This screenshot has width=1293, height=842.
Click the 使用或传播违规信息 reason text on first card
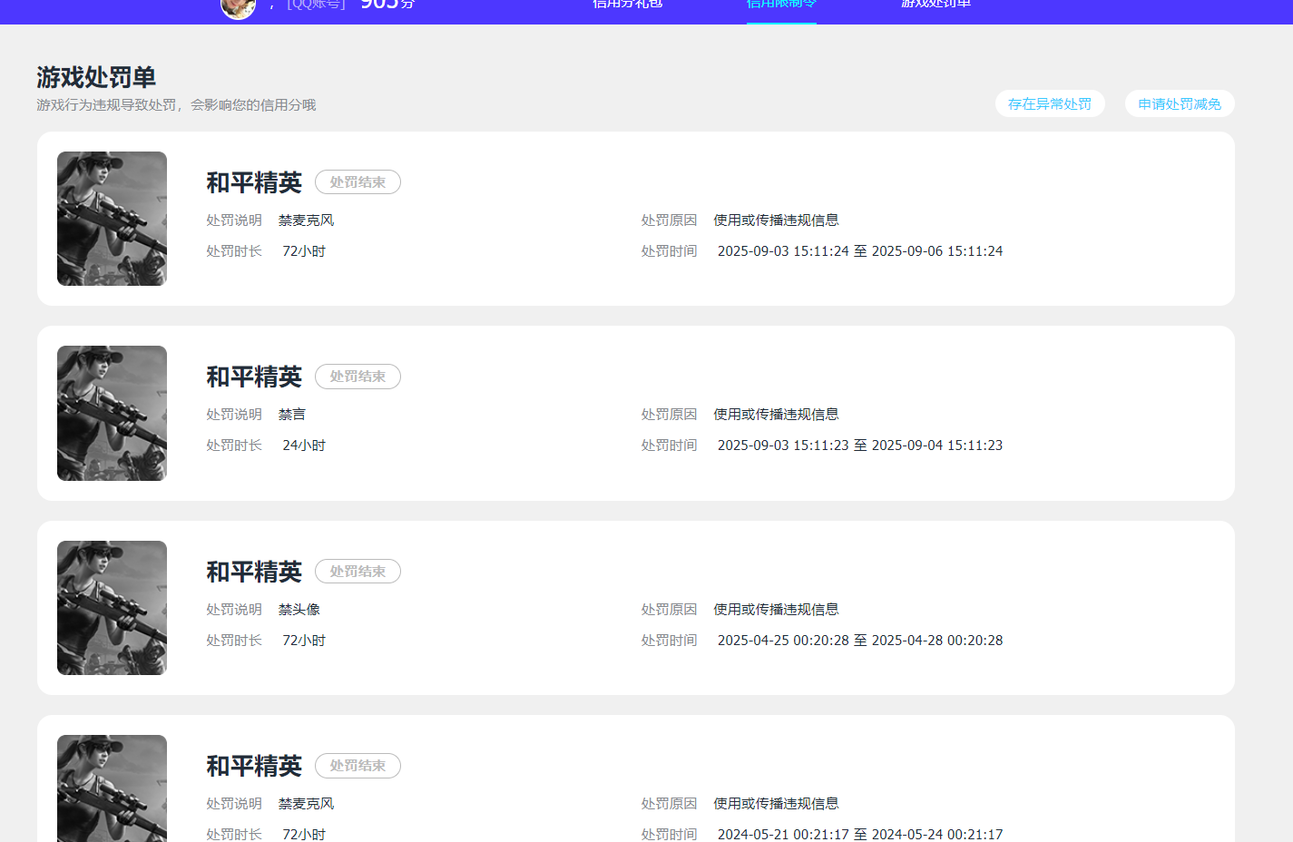(777, 220)
